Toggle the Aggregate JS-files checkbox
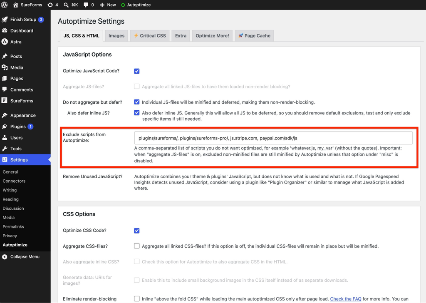Screen dimensions: 426x303 pos(136,87)
